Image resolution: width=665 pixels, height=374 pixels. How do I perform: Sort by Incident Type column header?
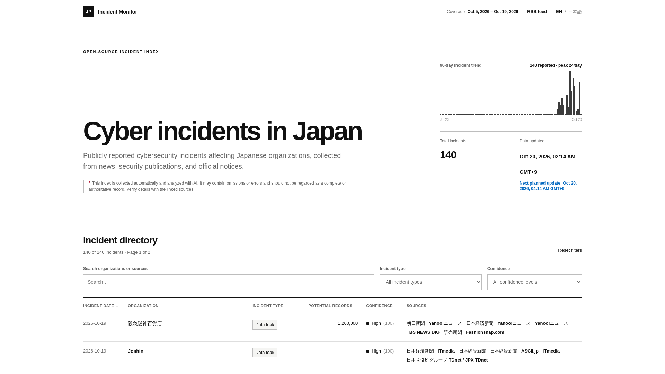pyautogui.click(x=268, y=306)
